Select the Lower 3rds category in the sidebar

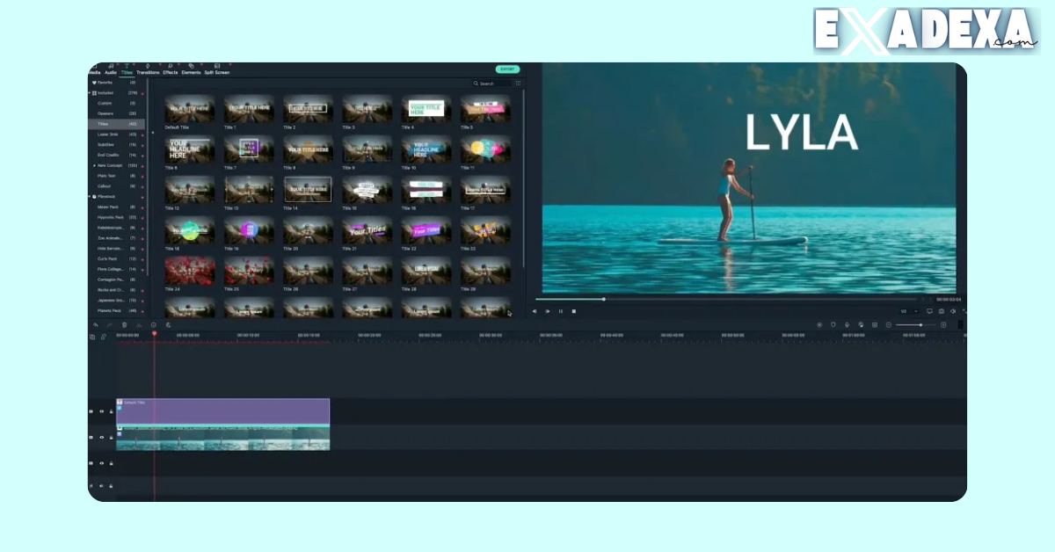[x=106, y=134]
